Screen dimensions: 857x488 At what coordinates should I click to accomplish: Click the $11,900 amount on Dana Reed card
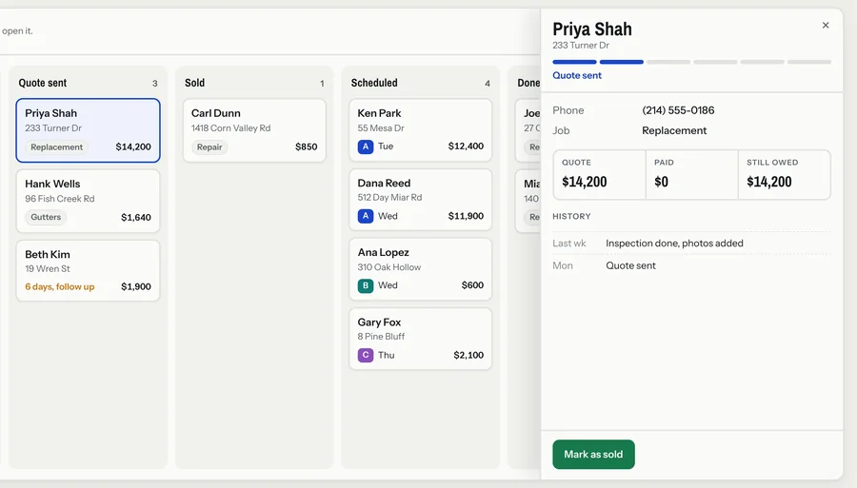(466, 216)
